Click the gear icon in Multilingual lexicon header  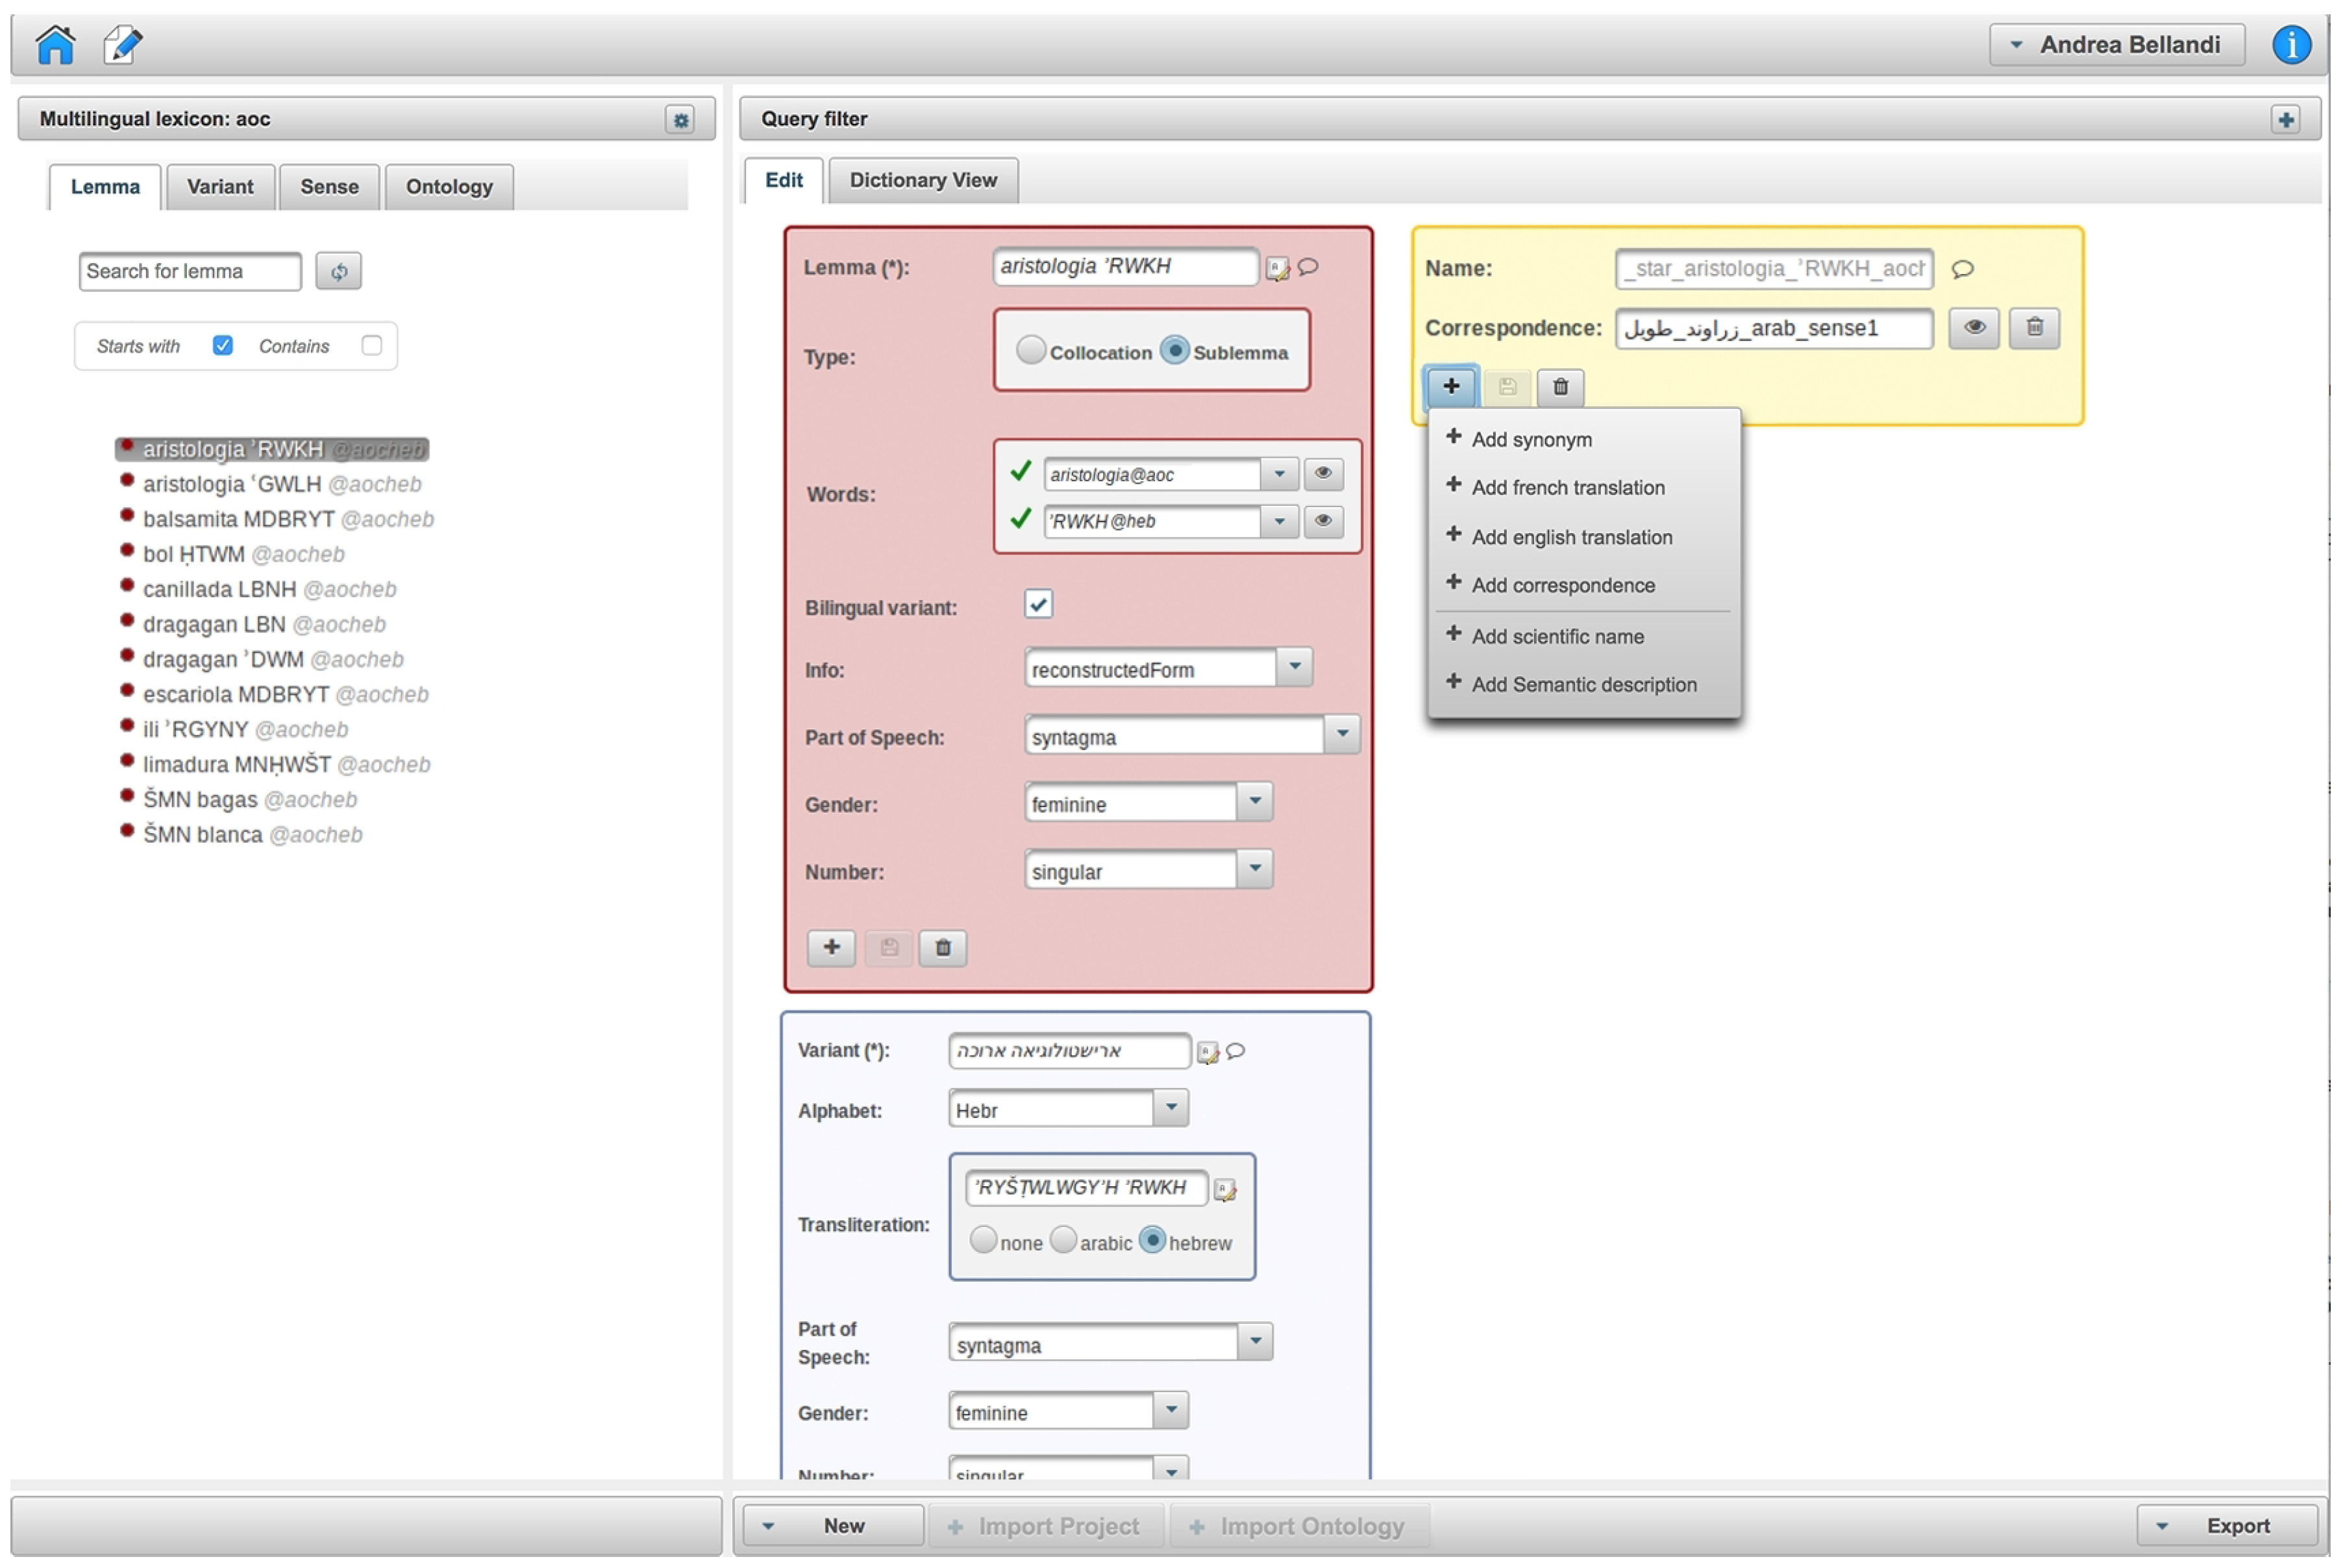(x=680, y=120)
